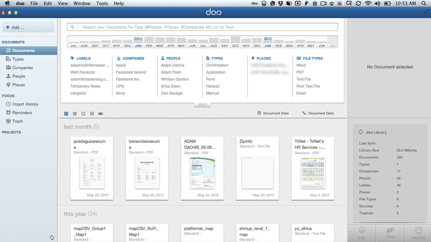The width and height of the screenshot is (431, 242).
Task: Click the Add button
Action: (28, 27)
